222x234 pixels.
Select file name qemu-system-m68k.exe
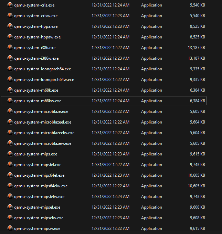(x=36, y=90)
